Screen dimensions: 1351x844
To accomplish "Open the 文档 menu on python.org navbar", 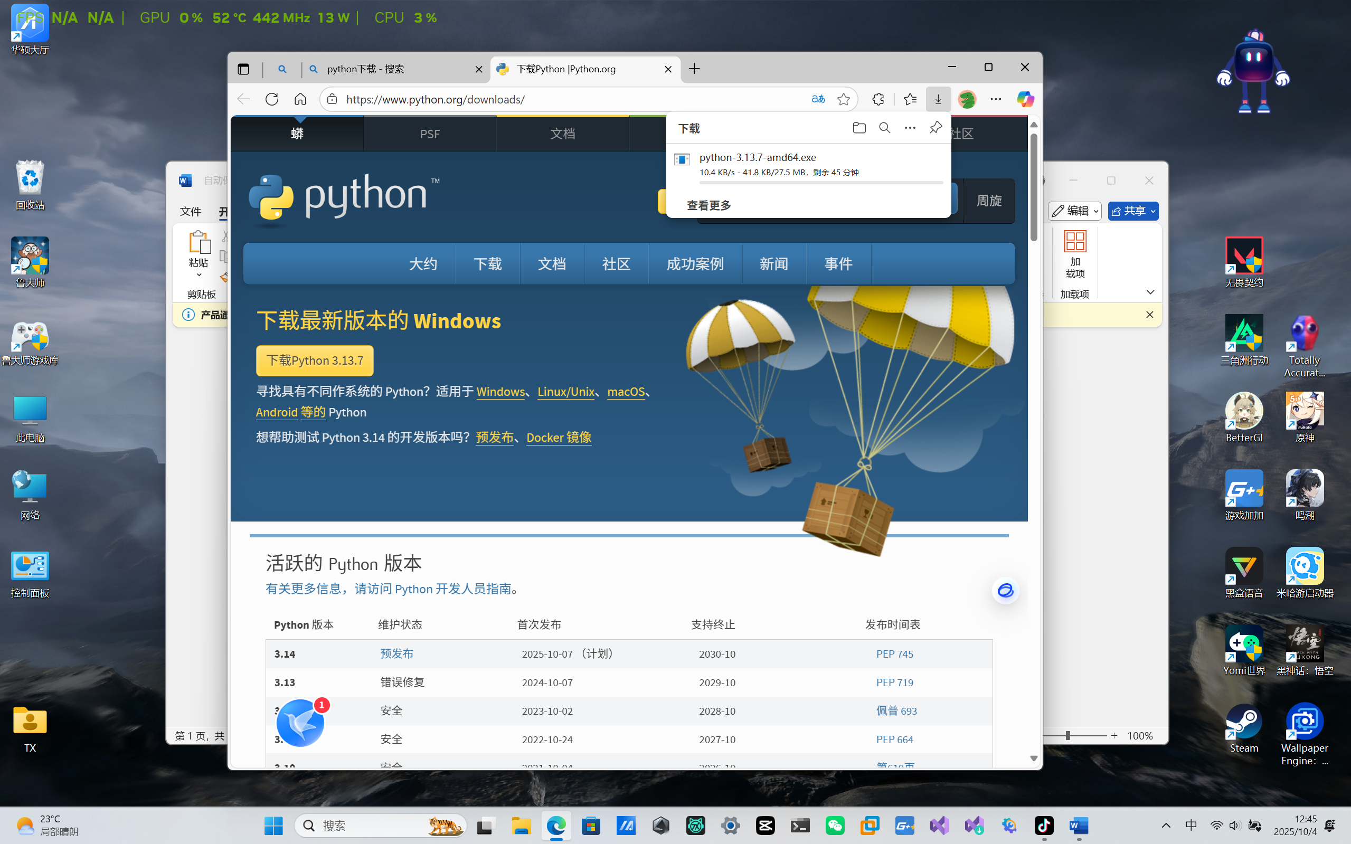I will tap(552, 263).
